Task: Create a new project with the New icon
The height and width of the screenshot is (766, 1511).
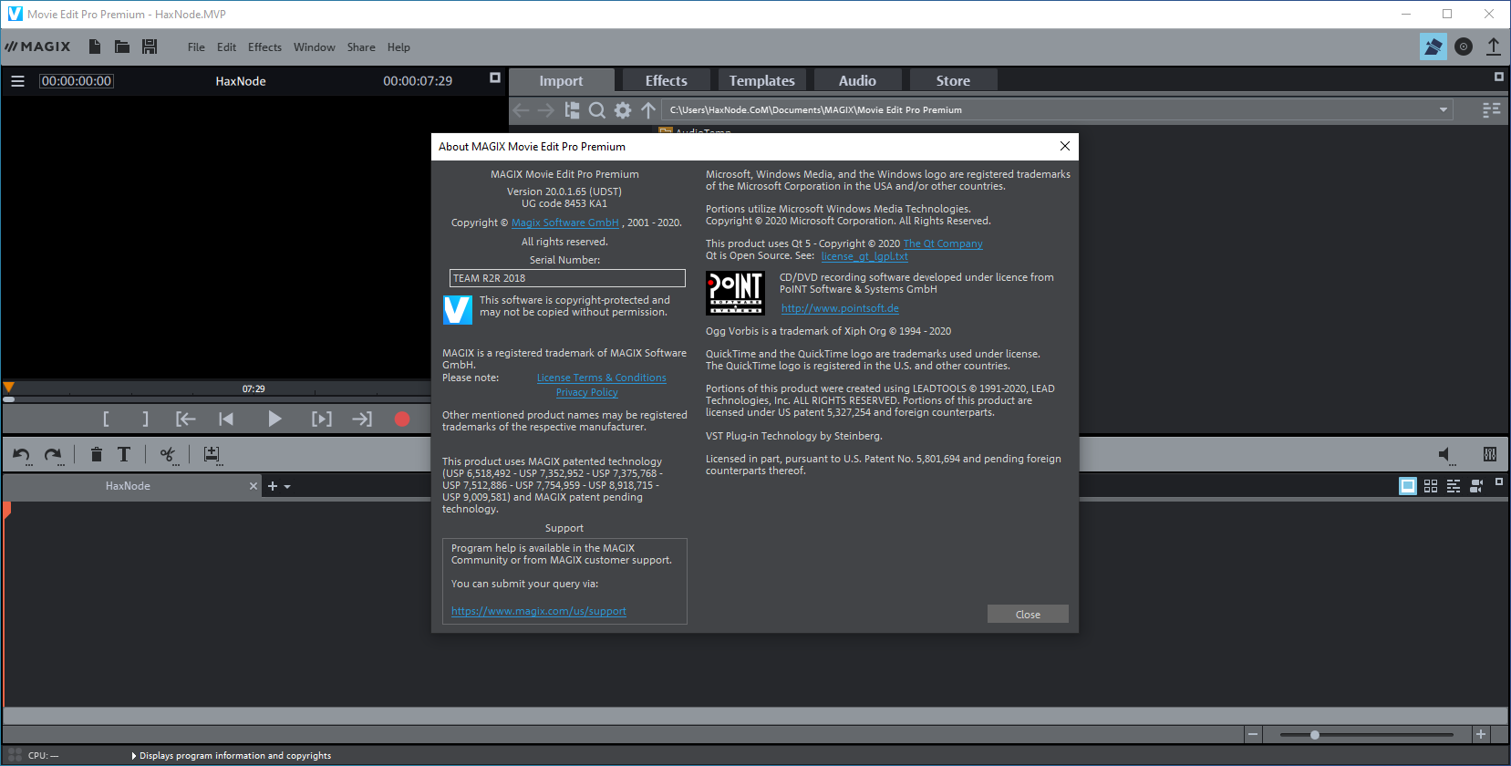Action: 94,47
